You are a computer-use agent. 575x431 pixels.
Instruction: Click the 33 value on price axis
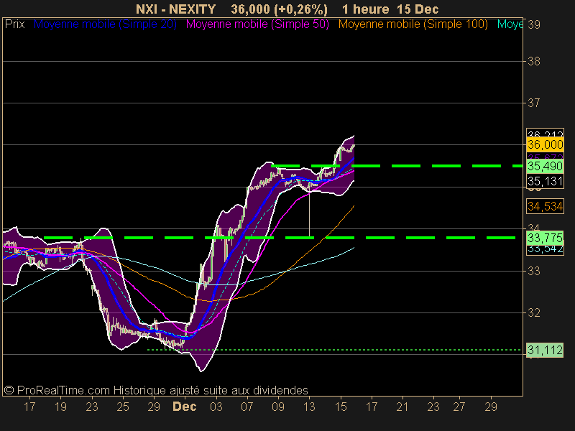pos(534,271)
